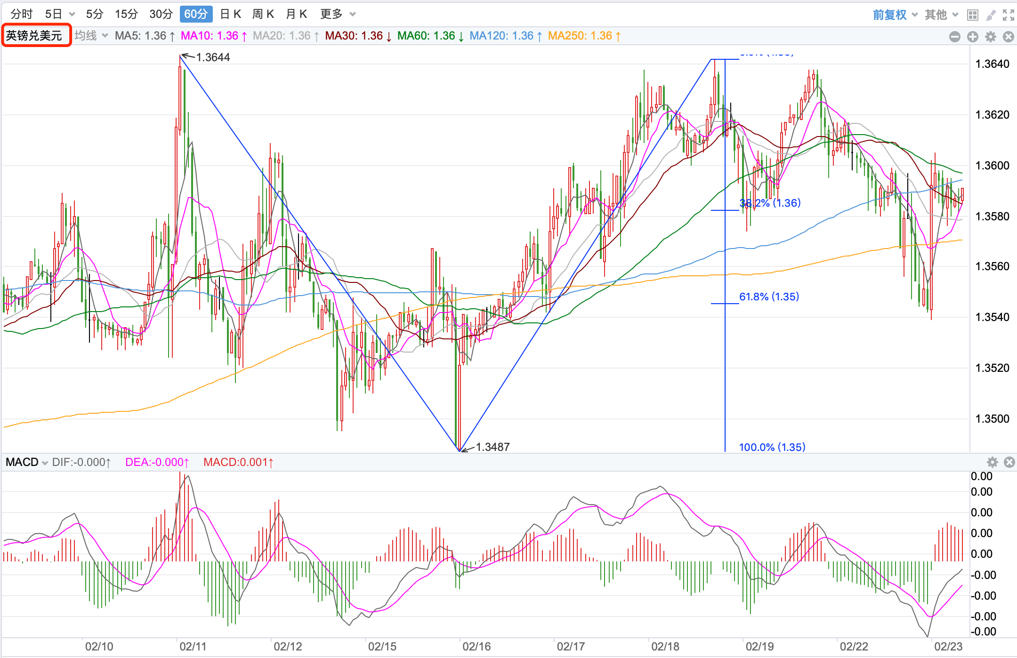Click the 1.3500 price axis label
This screenshot has width=1017, height=658.
993,419
